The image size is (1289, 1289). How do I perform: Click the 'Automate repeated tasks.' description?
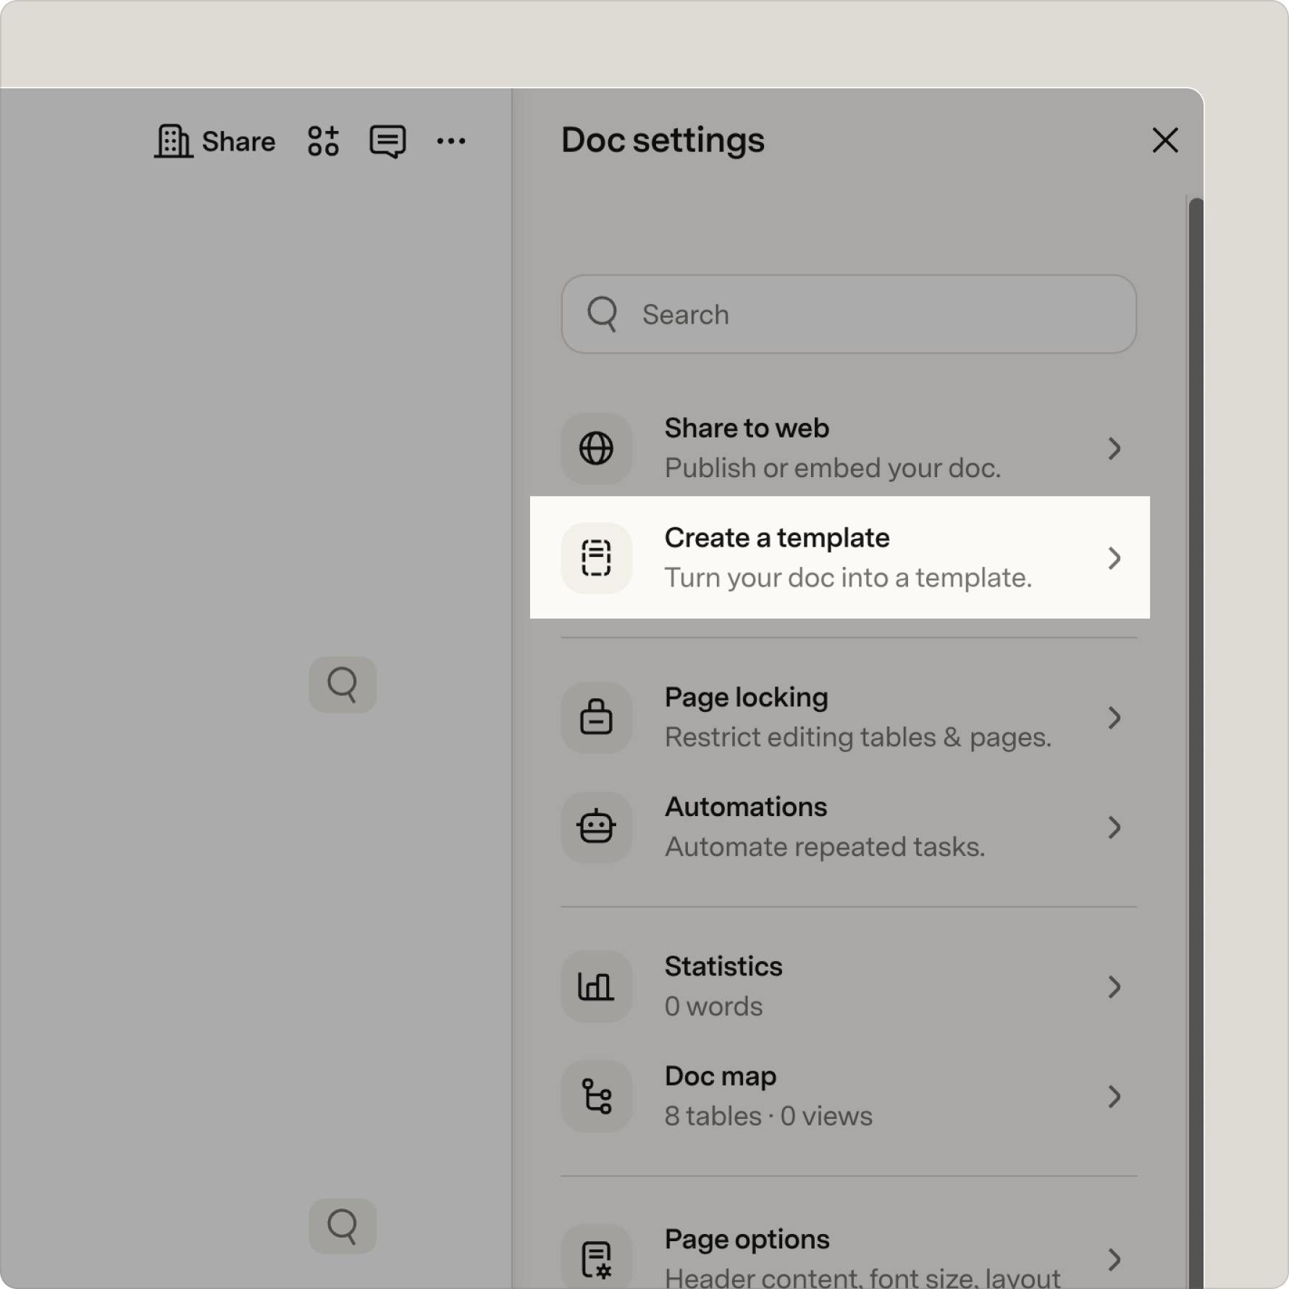[x=825, y=847]
